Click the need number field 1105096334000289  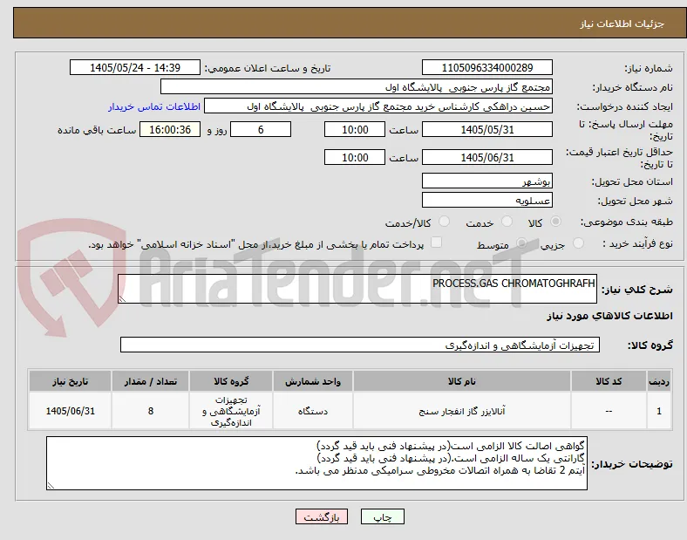tap(487, 67)
